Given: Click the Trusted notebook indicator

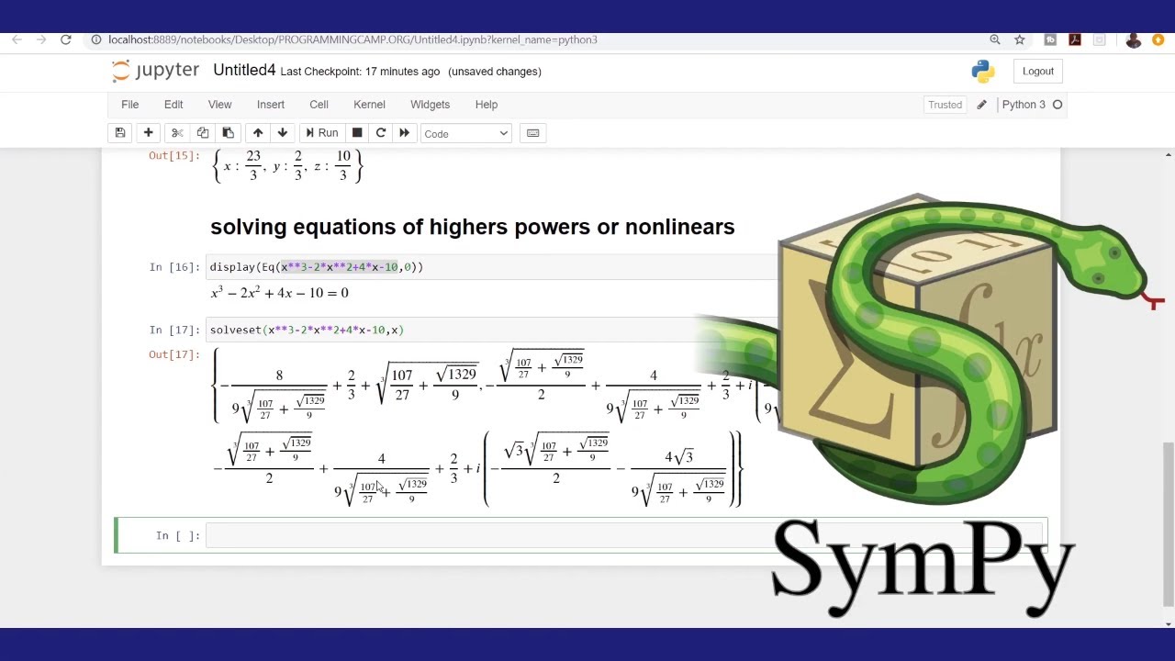Looking at the screenshot, I should [945, 105].
